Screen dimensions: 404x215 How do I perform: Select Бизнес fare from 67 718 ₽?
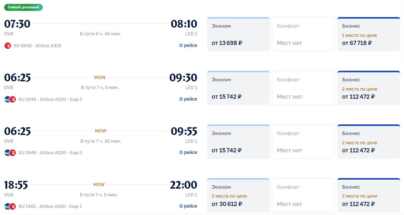click(x=369, y=34)
